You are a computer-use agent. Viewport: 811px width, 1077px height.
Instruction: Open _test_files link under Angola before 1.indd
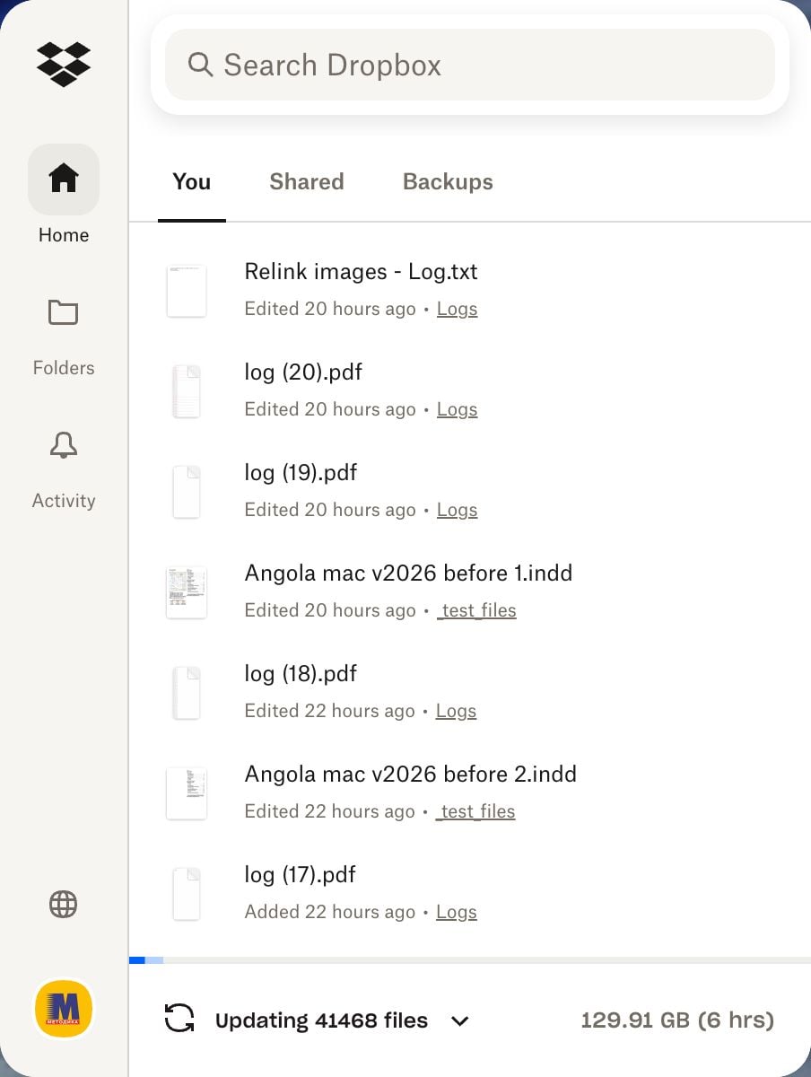(x=476, y=610)
